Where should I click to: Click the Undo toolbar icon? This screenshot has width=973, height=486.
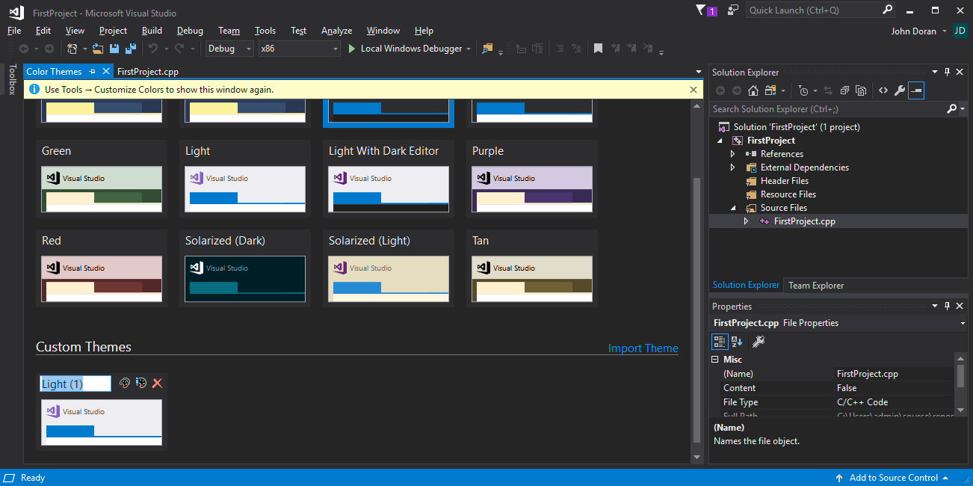point(152,49)
